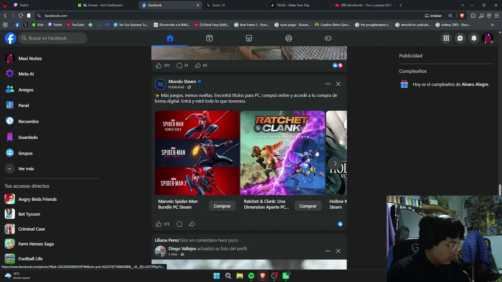Click the Brave Shields lion icon
The image size is (502, 282).
pos(462,16)
